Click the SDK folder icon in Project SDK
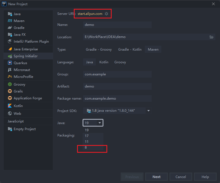 point(89,111)
